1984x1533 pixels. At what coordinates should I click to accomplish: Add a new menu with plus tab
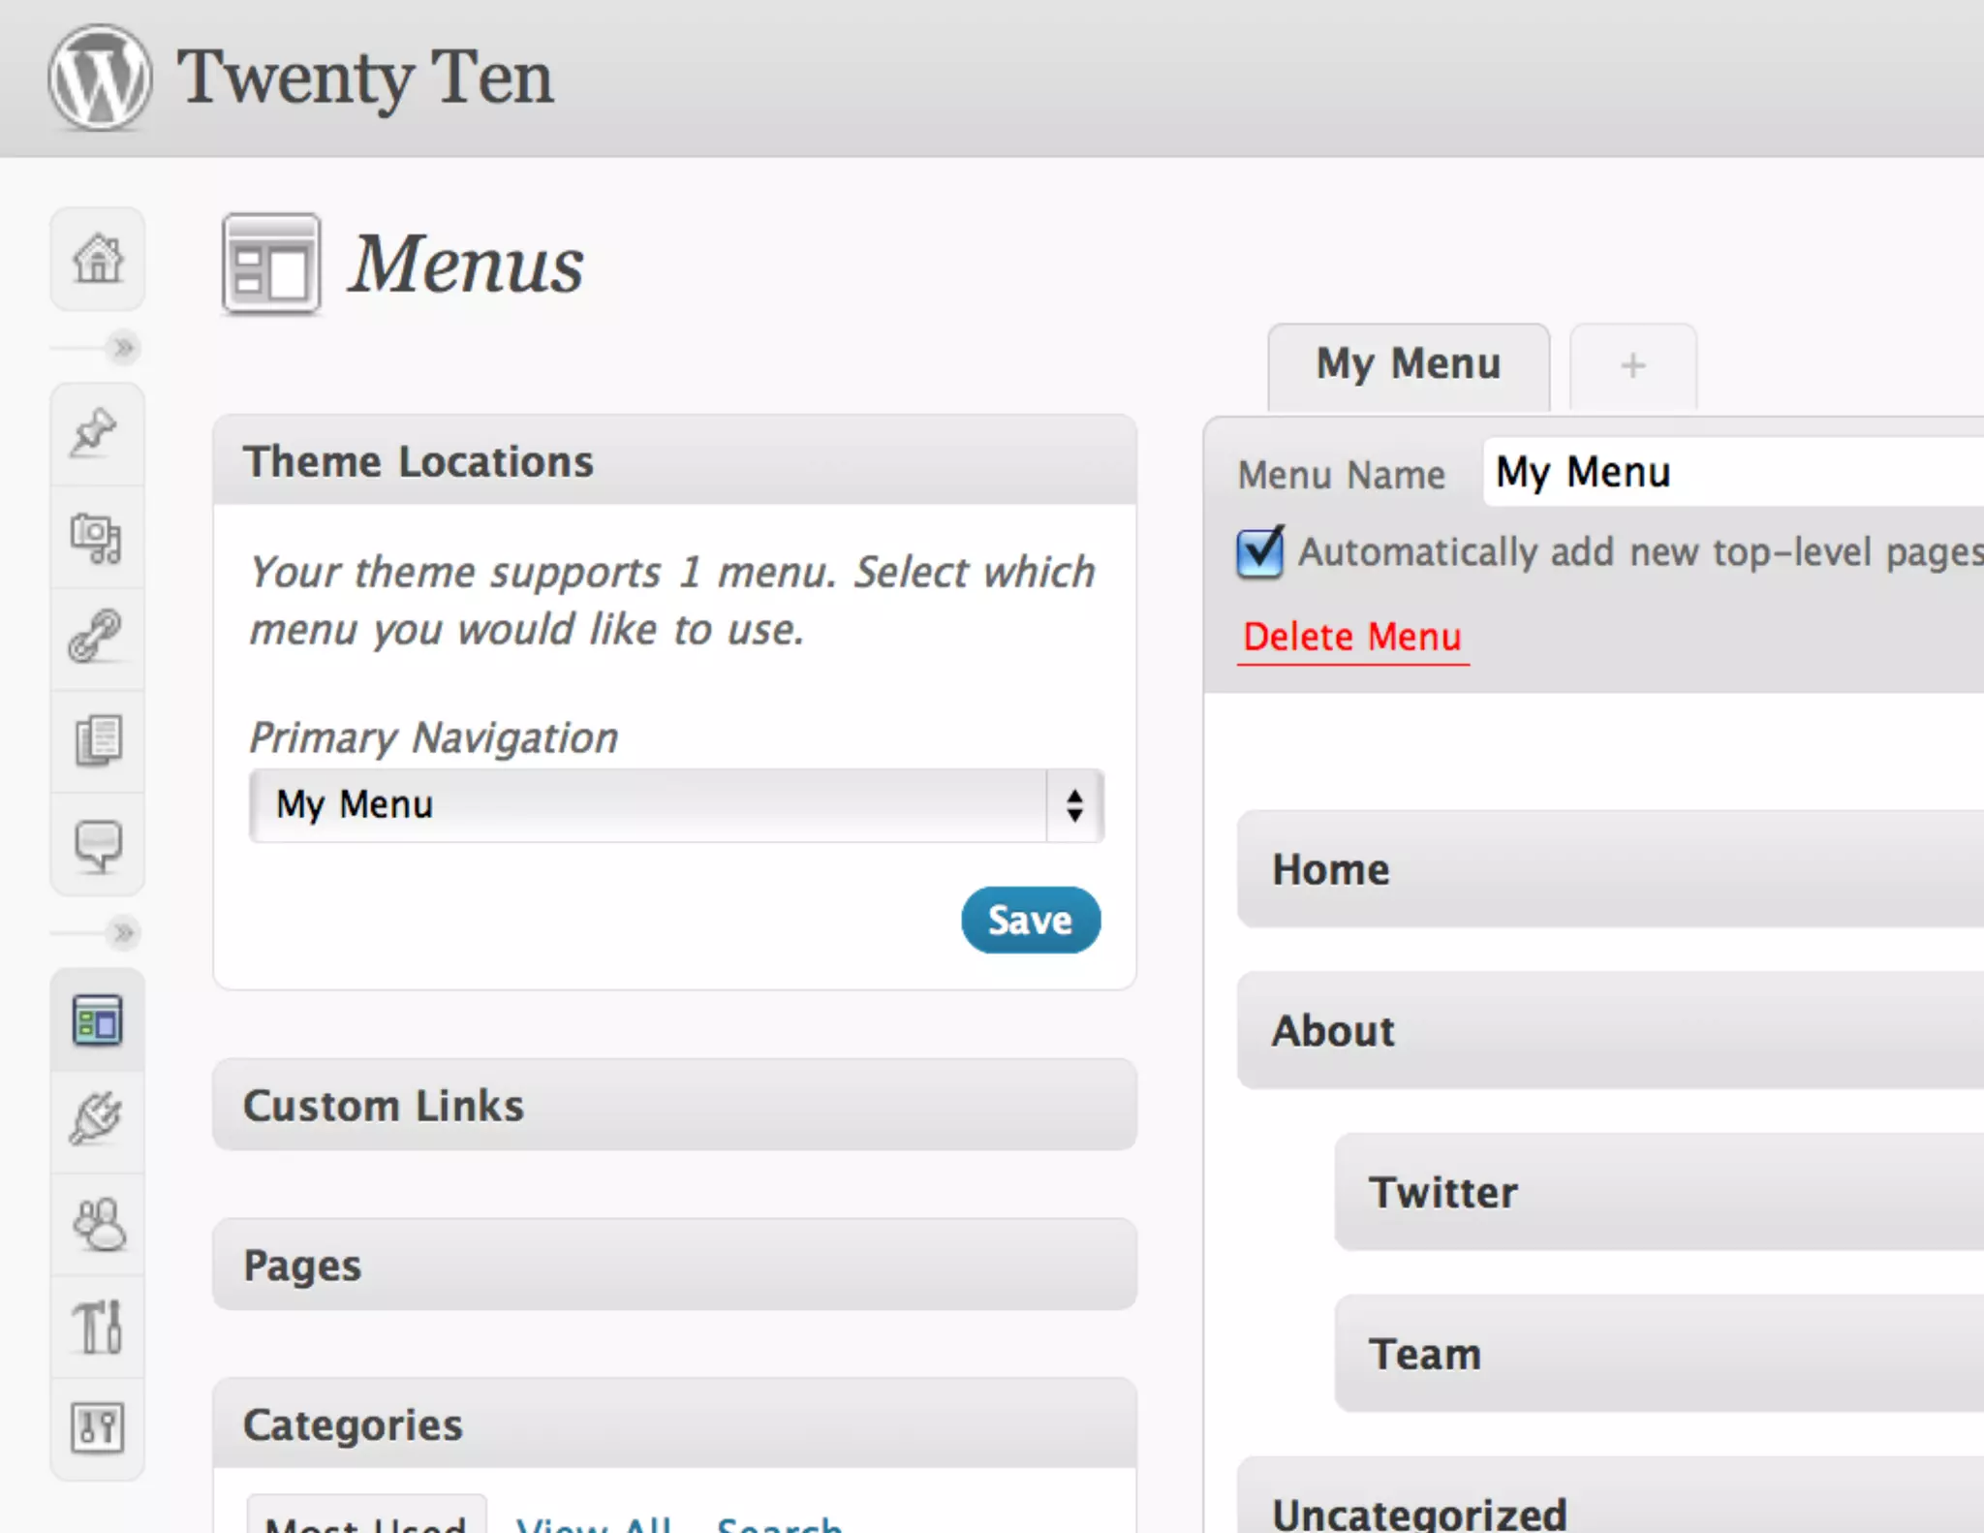coord(1632,366)
